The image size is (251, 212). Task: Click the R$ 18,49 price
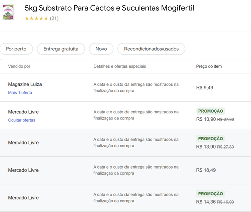click(x=206, y=170)
